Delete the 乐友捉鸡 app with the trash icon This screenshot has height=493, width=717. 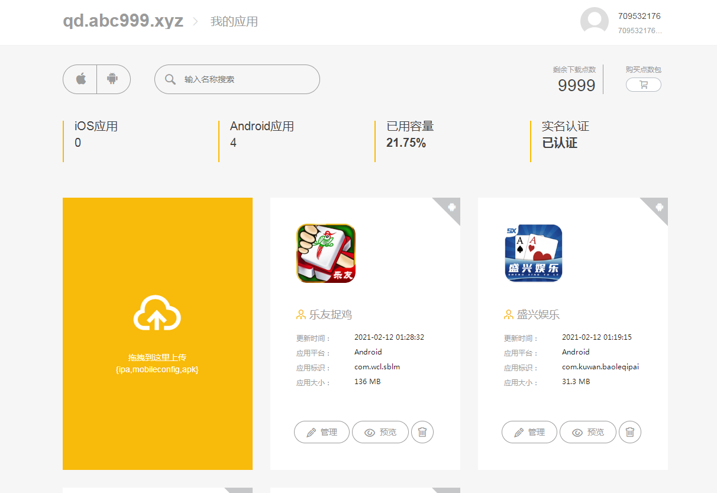pos(422,432)
